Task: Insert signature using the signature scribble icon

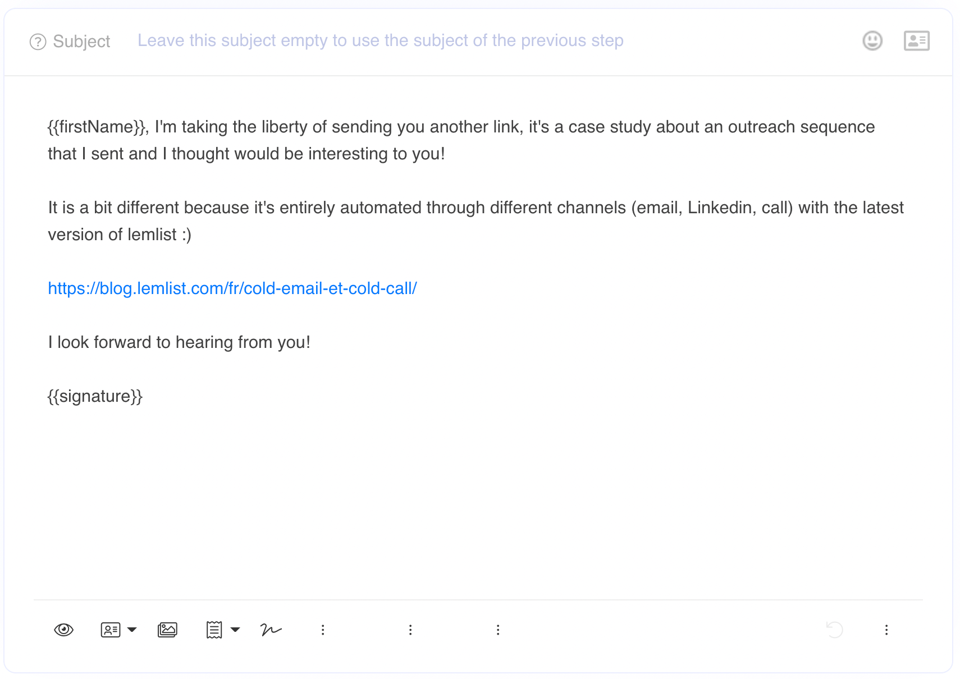Action: click(x=271, y=630)
